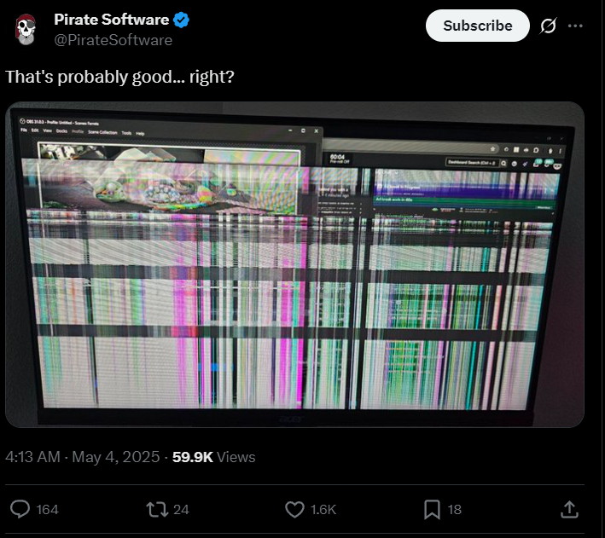
Task: Click the Dashboard Search field in photo
Action: [x=472, y=162]
